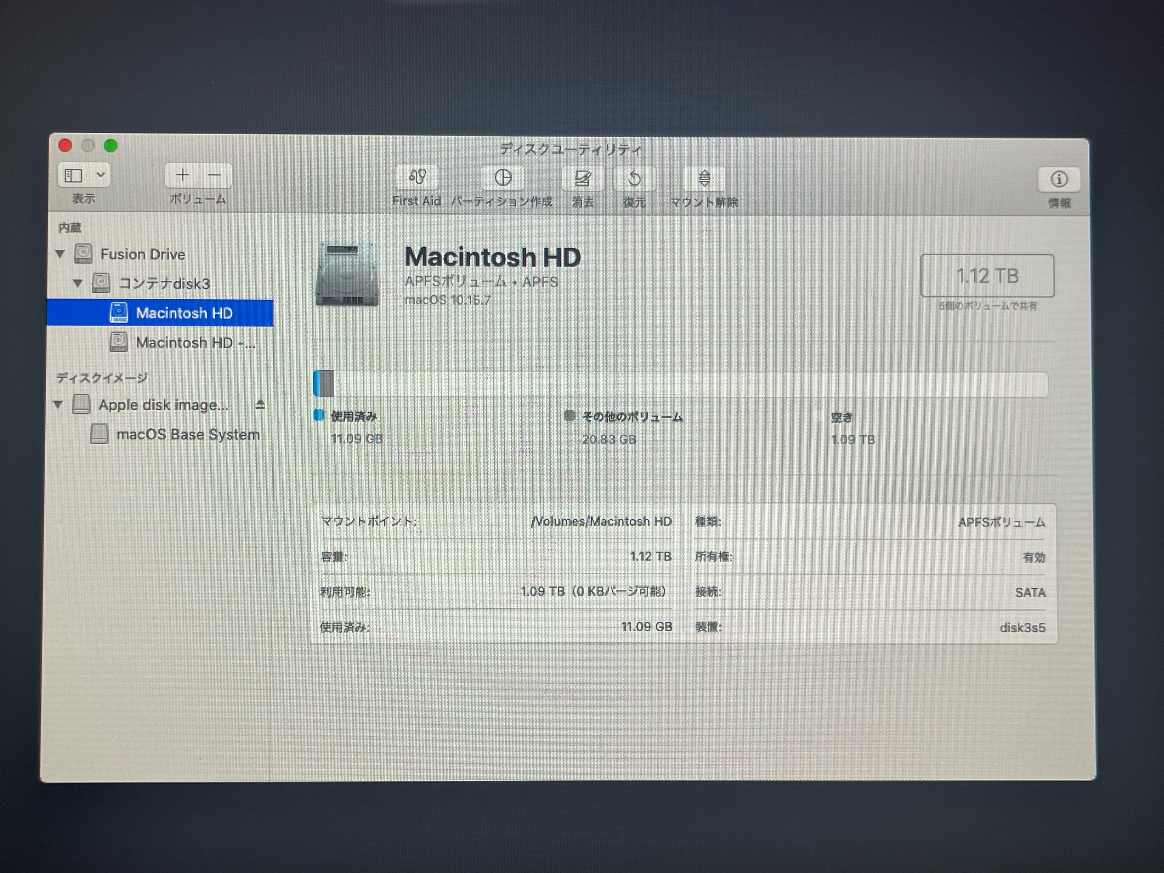
Task: Collapse the Fusion Drive tree item
Action: pyautogui.click(x=60, y=254)
